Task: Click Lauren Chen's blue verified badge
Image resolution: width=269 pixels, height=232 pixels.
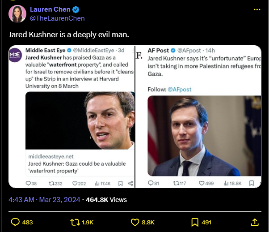Action: [76, 9]
